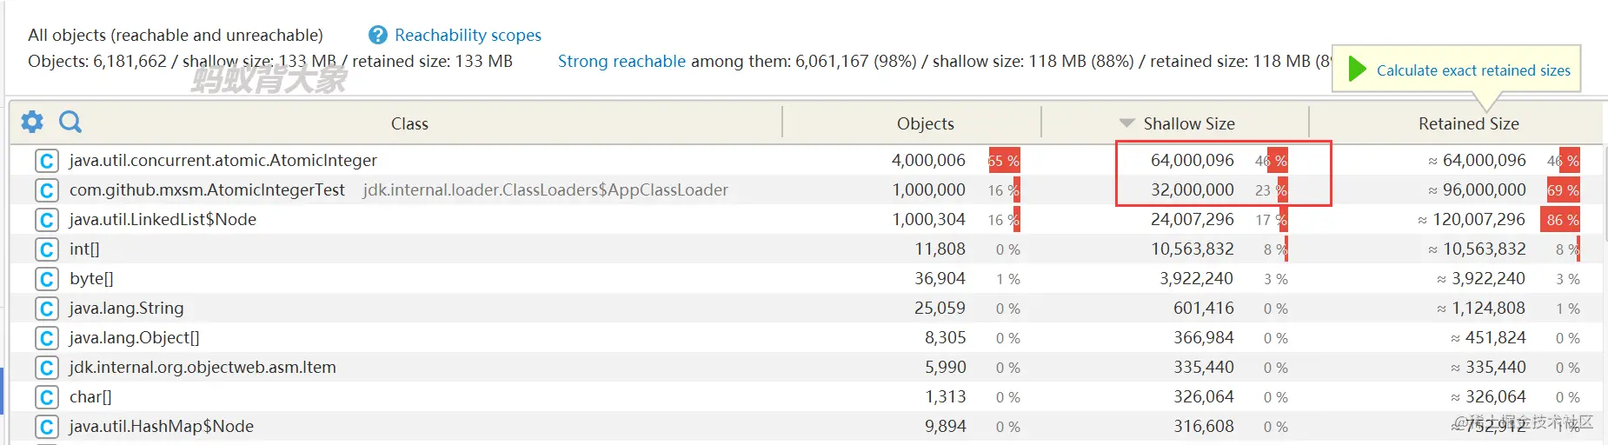Click the 86 % retained size bar
Viewport: 1608px width, 445px height.
tap(1560, 220)
